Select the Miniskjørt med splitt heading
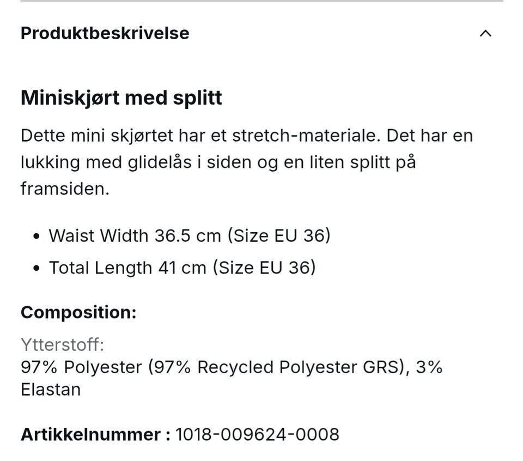 click(121, 98)
